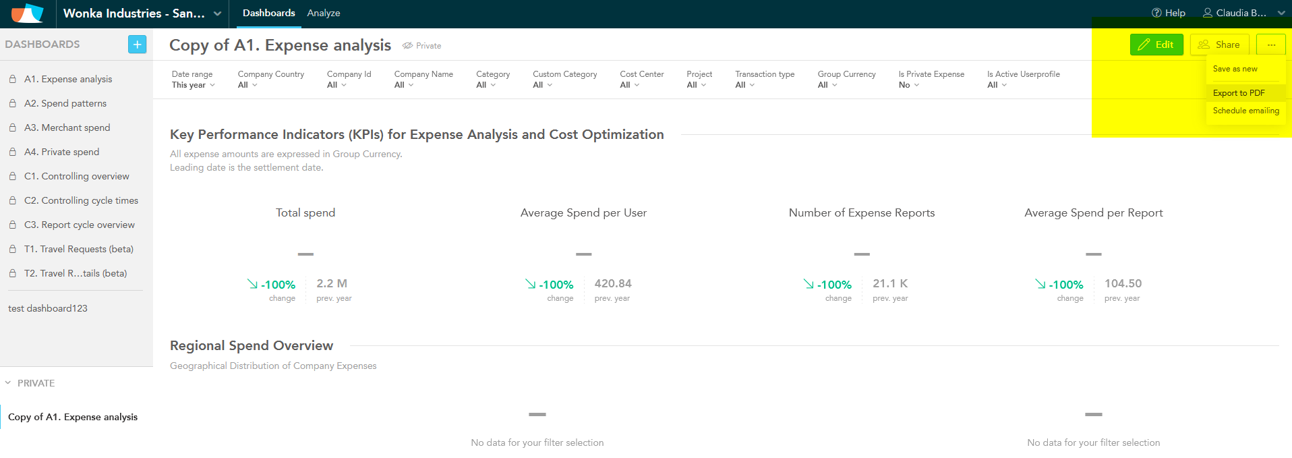The height and width of the screenshot is (458, 1292).
Task: Click lock icon next to A1. Expense analysis
Action: click(x=13, y=79)
